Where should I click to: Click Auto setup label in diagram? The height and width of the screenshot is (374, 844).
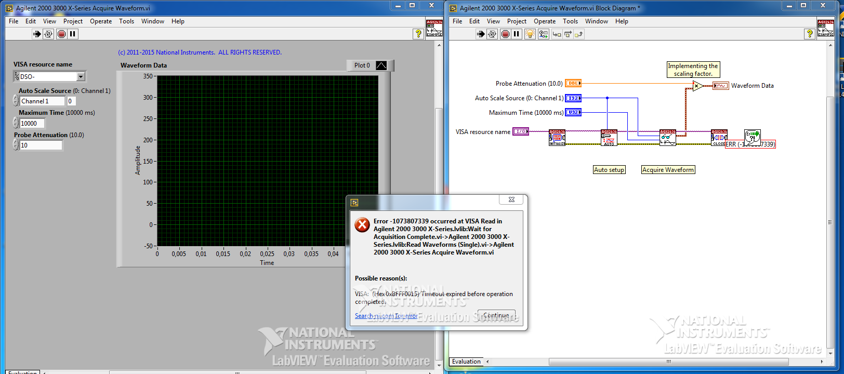pyautogui.click(x=609, y=170)
